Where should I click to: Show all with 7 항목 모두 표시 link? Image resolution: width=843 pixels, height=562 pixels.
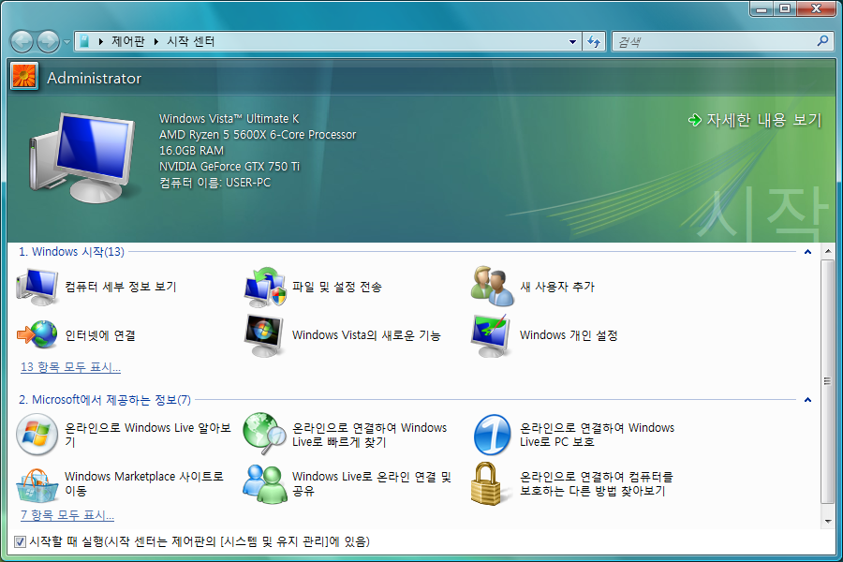point(67,515)
